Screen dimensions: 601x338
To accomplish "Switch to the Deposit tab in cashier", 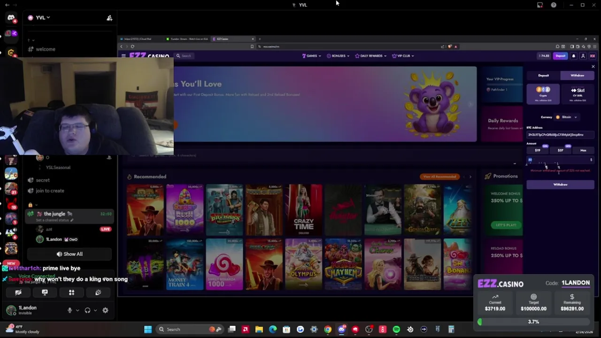I will (x=543, y=76).
